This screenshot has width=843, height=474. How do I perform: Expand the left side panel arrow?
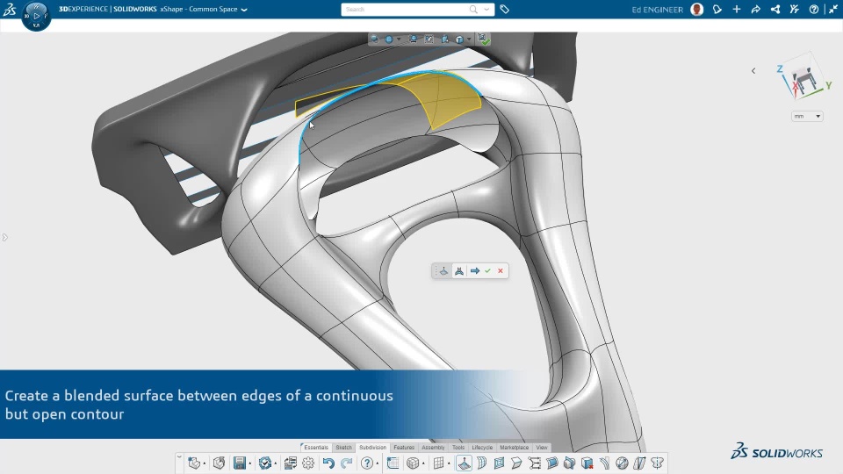pyautogui.click(x=5, y=237)
